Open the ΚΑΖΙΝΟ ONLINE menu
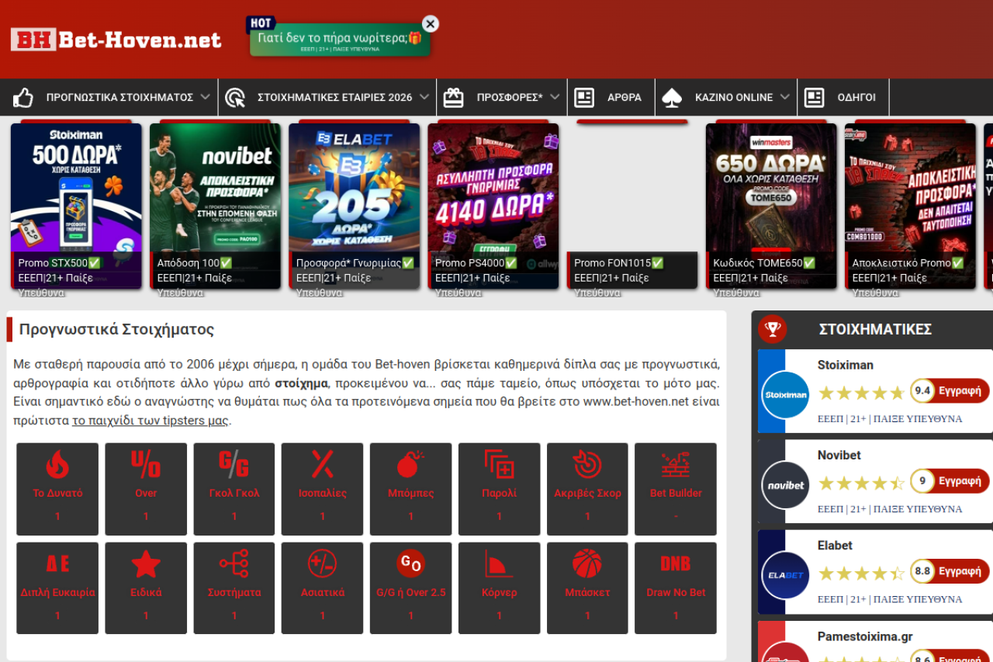Screen dimensions: 993x662 pyautogui.click(x=734, y=97)
